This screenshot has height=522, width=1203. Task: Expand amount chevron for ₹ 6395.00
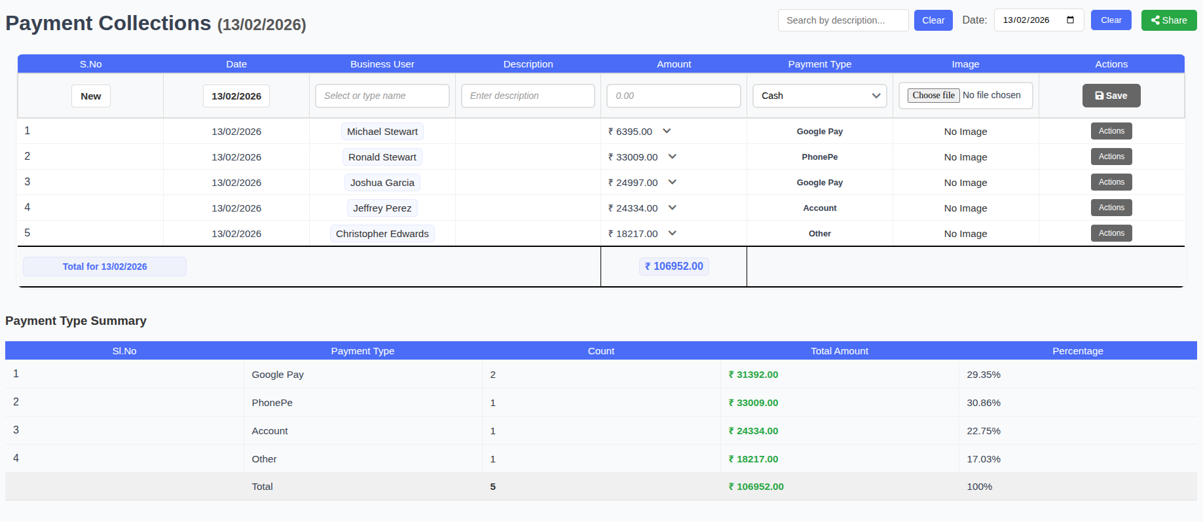667,131
